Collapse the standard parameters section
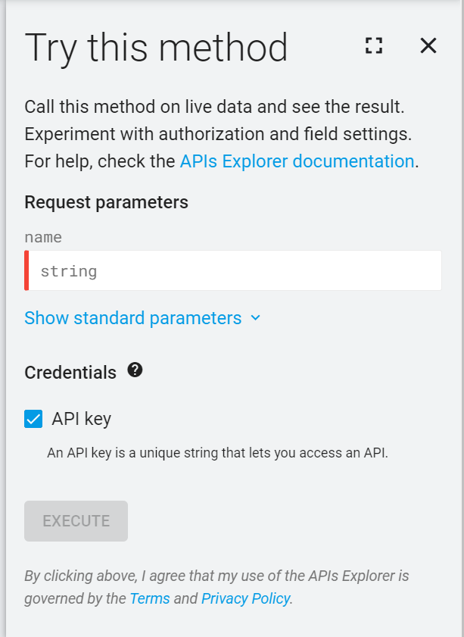The image size is (464, 637). (x=132, y=318)
